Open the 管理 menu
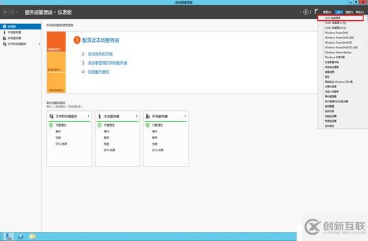Viewport: 368px width, 241px height. click(327, 12)
